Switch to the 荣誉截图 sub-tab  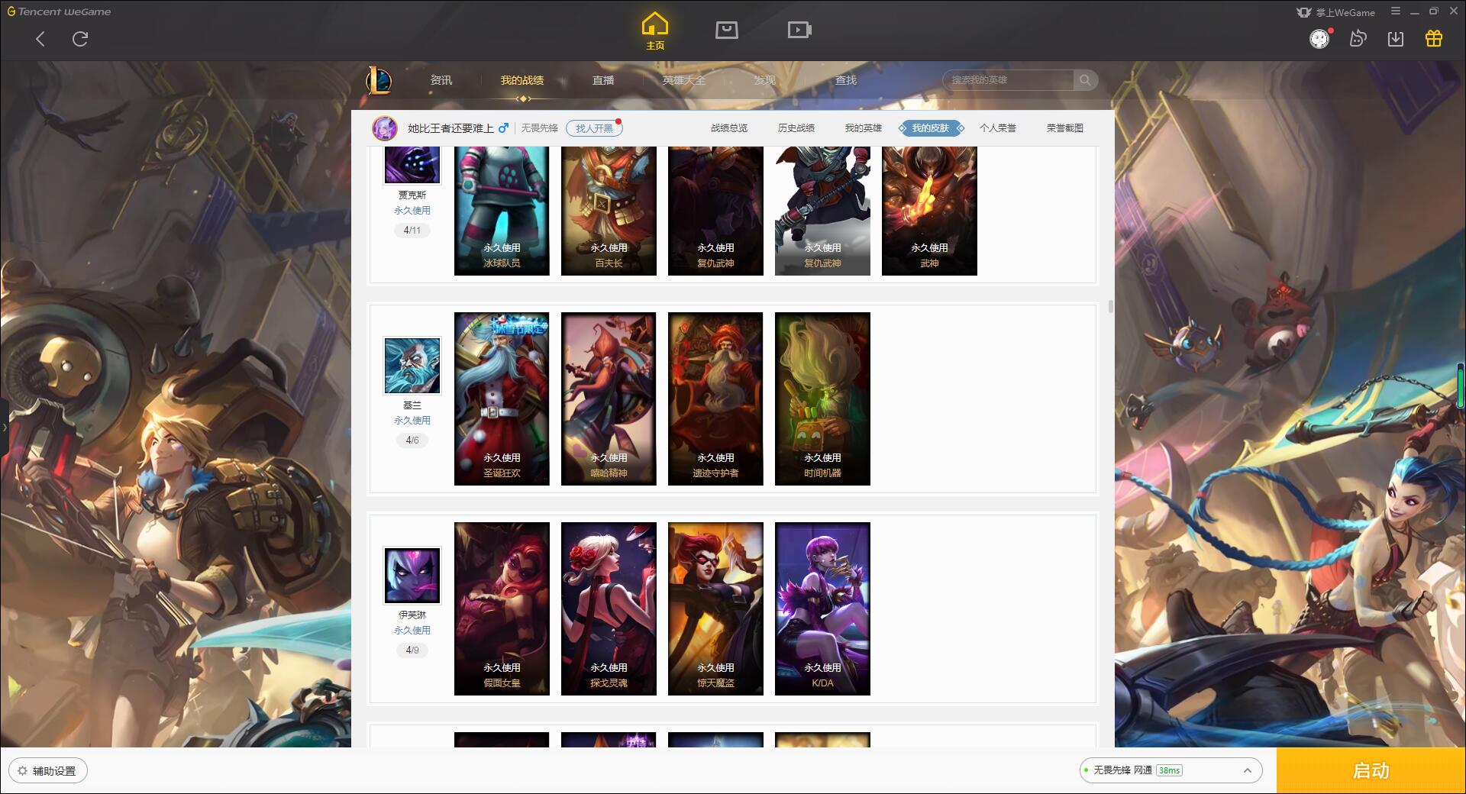[x=1065, y=128]
